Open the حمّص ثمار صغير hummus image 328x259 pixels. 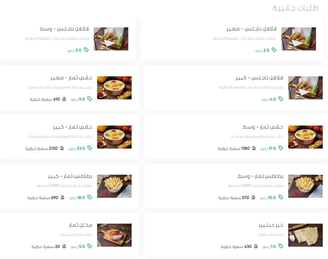coord(114,88)
